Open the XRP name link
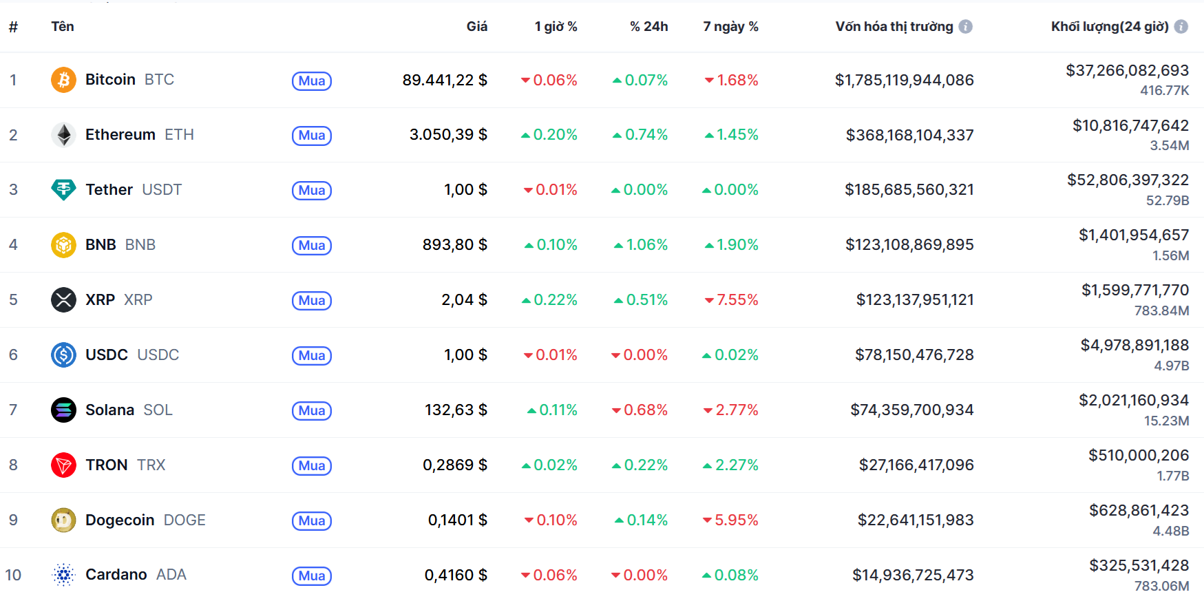Screen dimensions: 1204x601 pyautogui.click(x=119, y=299)
